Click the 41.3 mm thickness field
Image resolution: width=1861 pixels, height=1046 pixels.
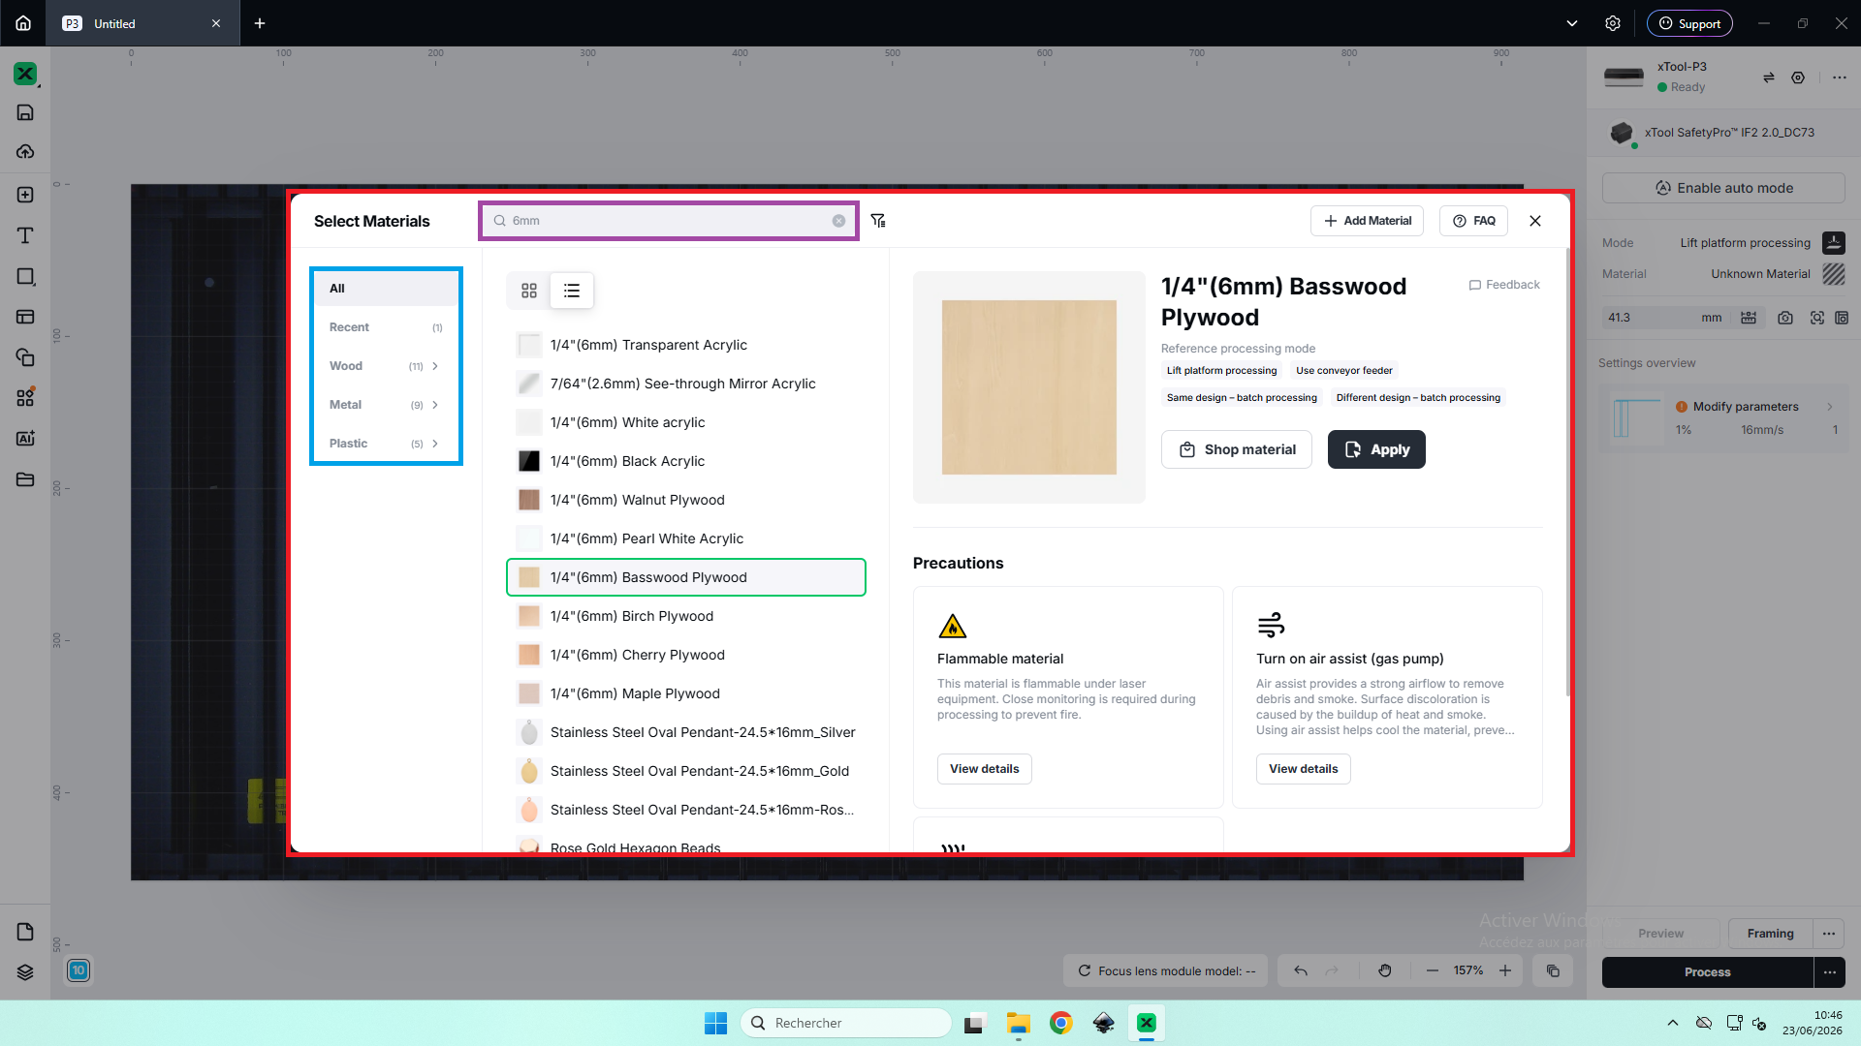[x=1665, y=318]
